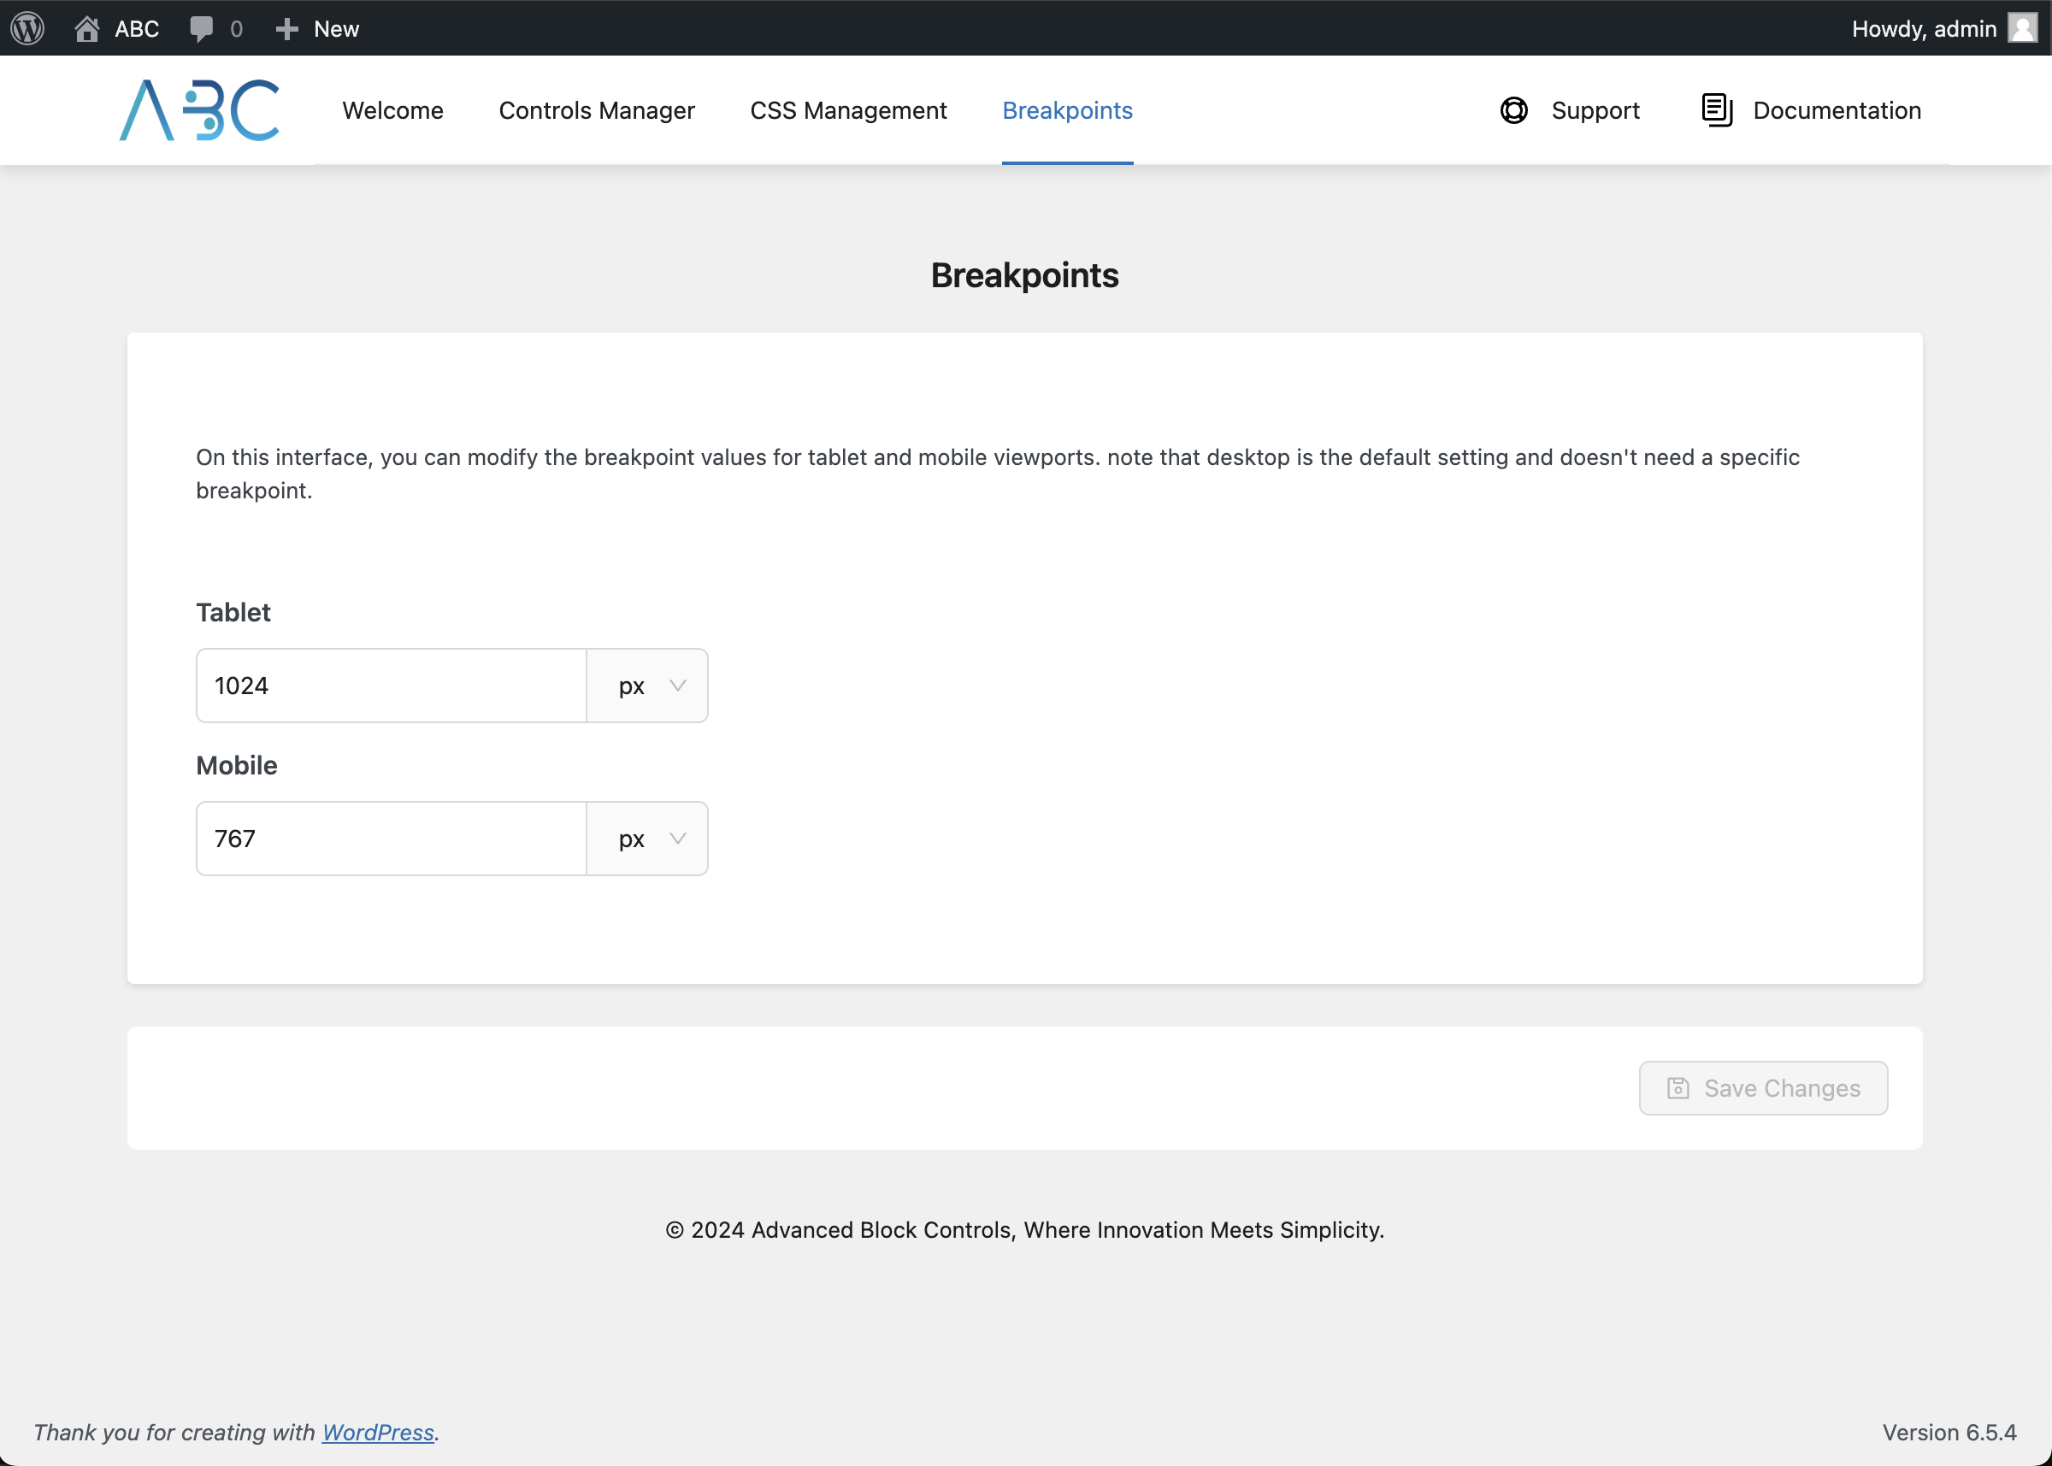Expand the Tablet unit chevron arrow
2052x1466 pixels.
[x=678, y=686]
